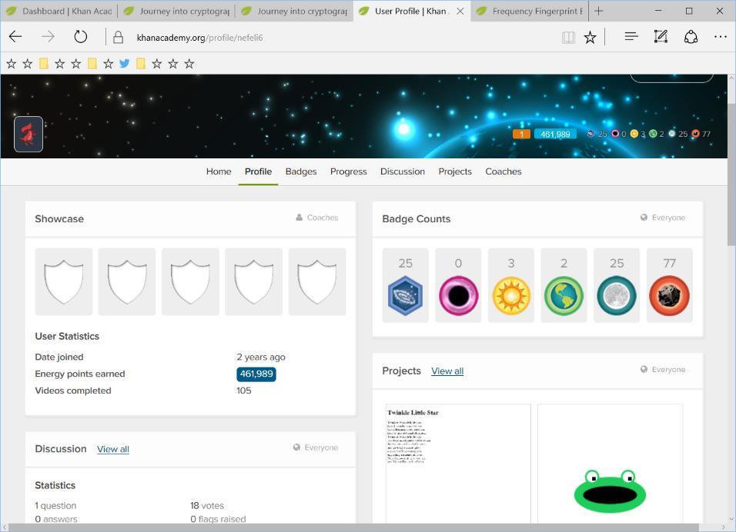This screenshot has width=736, height=532.
Task: Open the Hub three-lines icon
Action: click(x=631, y=37)
